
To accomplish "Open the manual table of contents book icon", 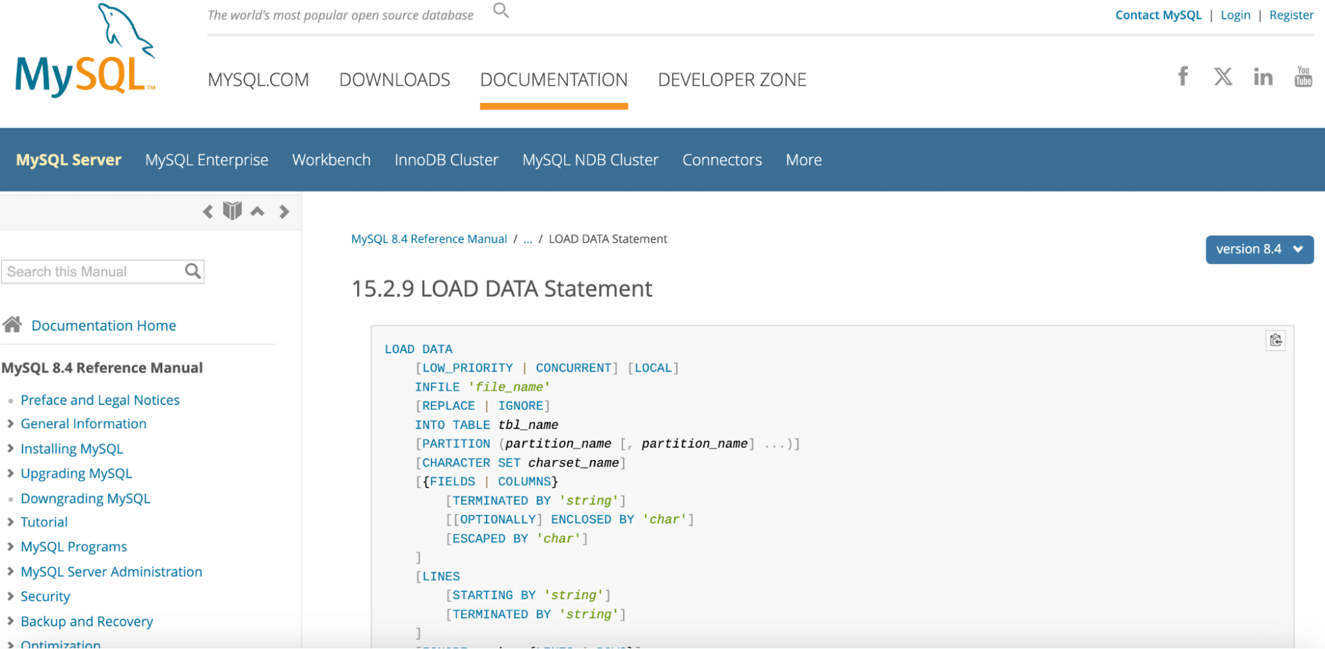I will 232,211.
